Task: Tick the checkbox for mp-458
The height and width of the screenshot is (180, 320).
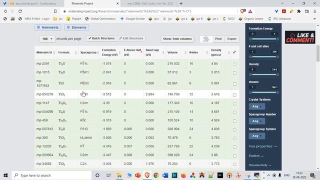Action: tap(234, 121)
